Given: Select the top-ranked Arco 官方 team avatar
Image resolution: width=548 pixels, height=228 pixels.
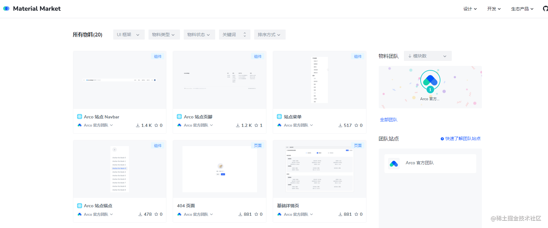Looking at the screenshot, I should pyautogui.click(x=430, y=80).
